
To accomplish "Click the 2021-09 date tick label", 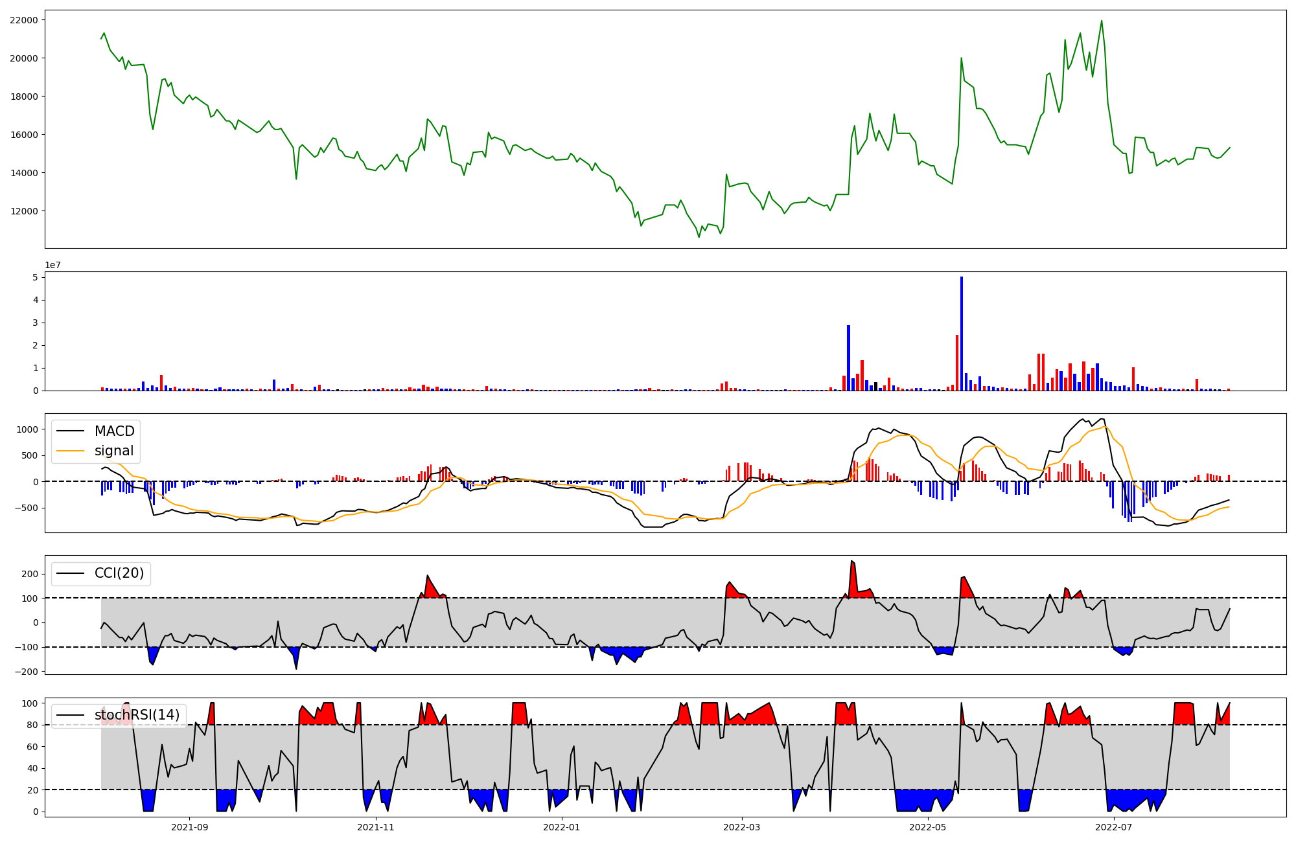I will [x=190, y=827].
